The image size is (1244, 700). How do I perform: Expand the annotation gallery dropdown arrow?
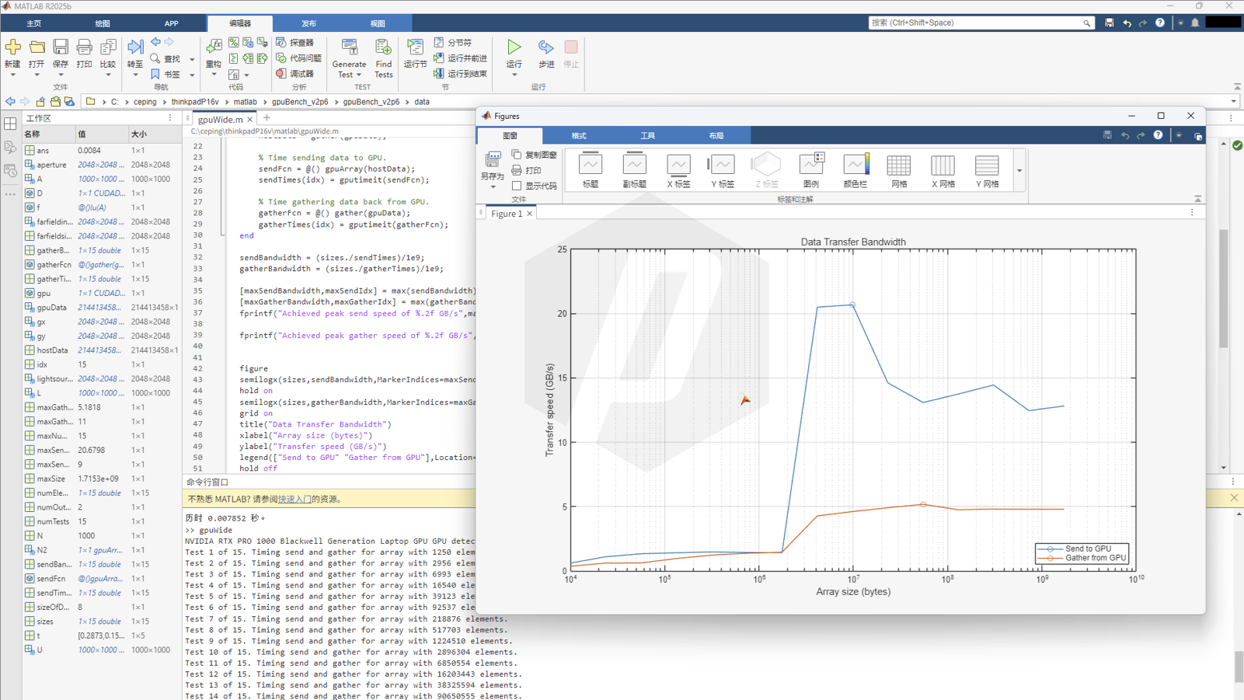tap(1019, 171)
